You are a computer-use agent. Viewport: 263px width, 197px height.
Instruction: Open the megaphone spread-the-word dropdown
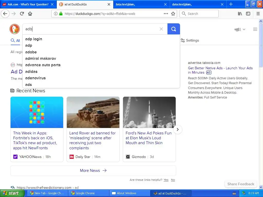pos(240,29)
